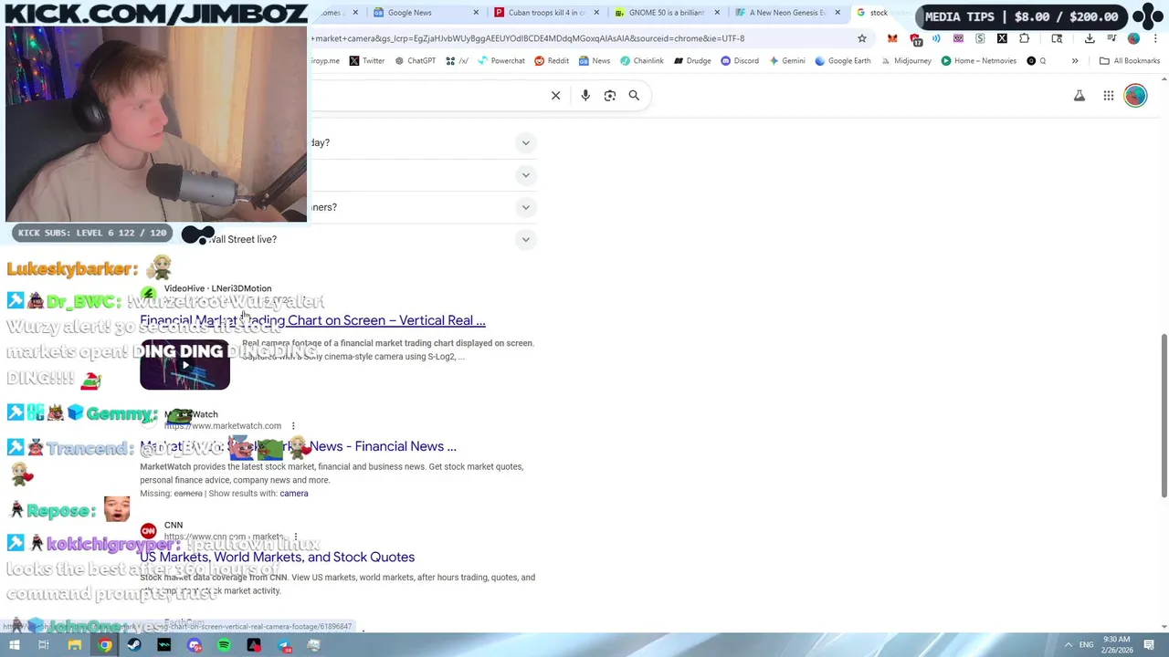Open the Reddit bookmark
The height and width of the screenshot is (657, 1169).
tap(552, 60)
